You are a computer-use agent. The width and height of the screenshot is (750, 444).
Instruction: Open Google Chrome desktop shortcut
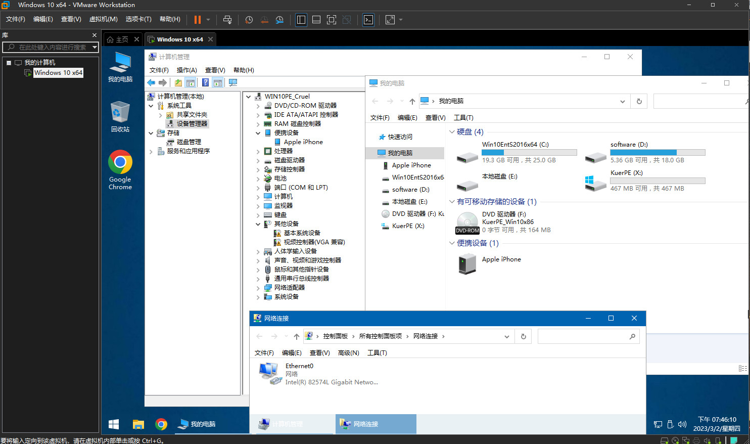120,170
